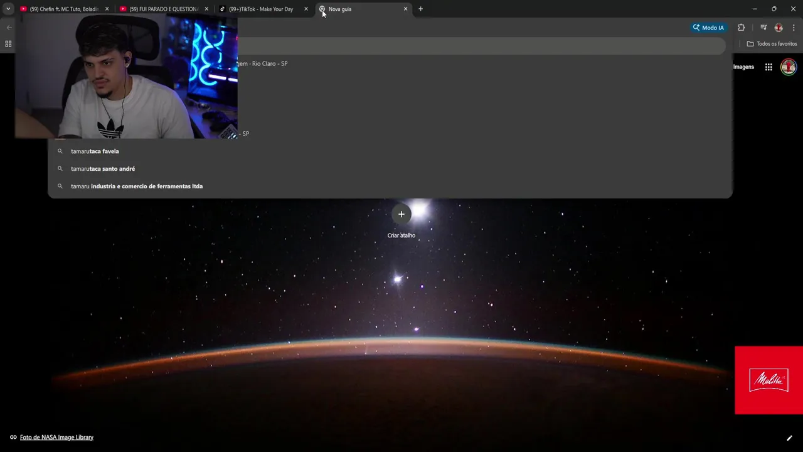Open the Google apps grid
Viewport: 803px width, 452px height.
click(768, 67)
